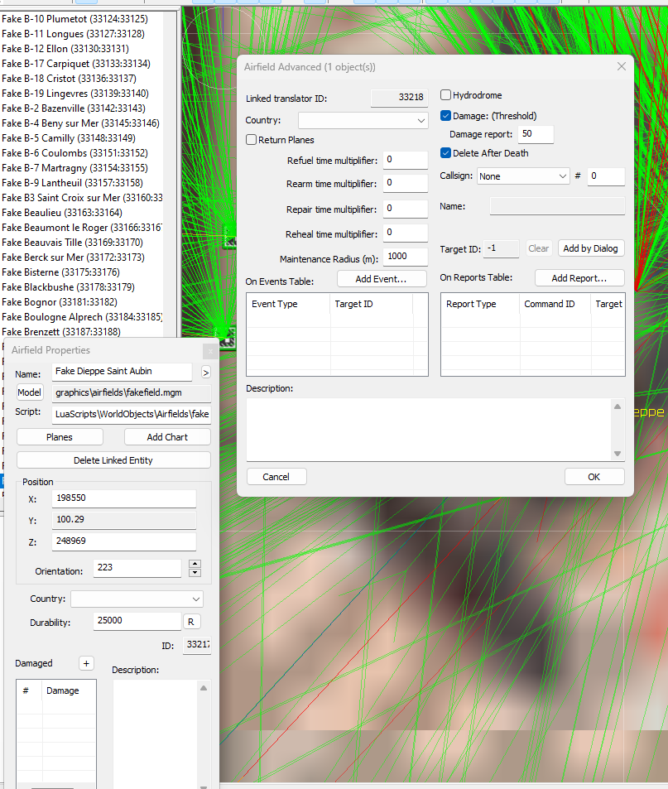
Task: Enable the Hydrodrome checkbox
Action: (445, 95)
